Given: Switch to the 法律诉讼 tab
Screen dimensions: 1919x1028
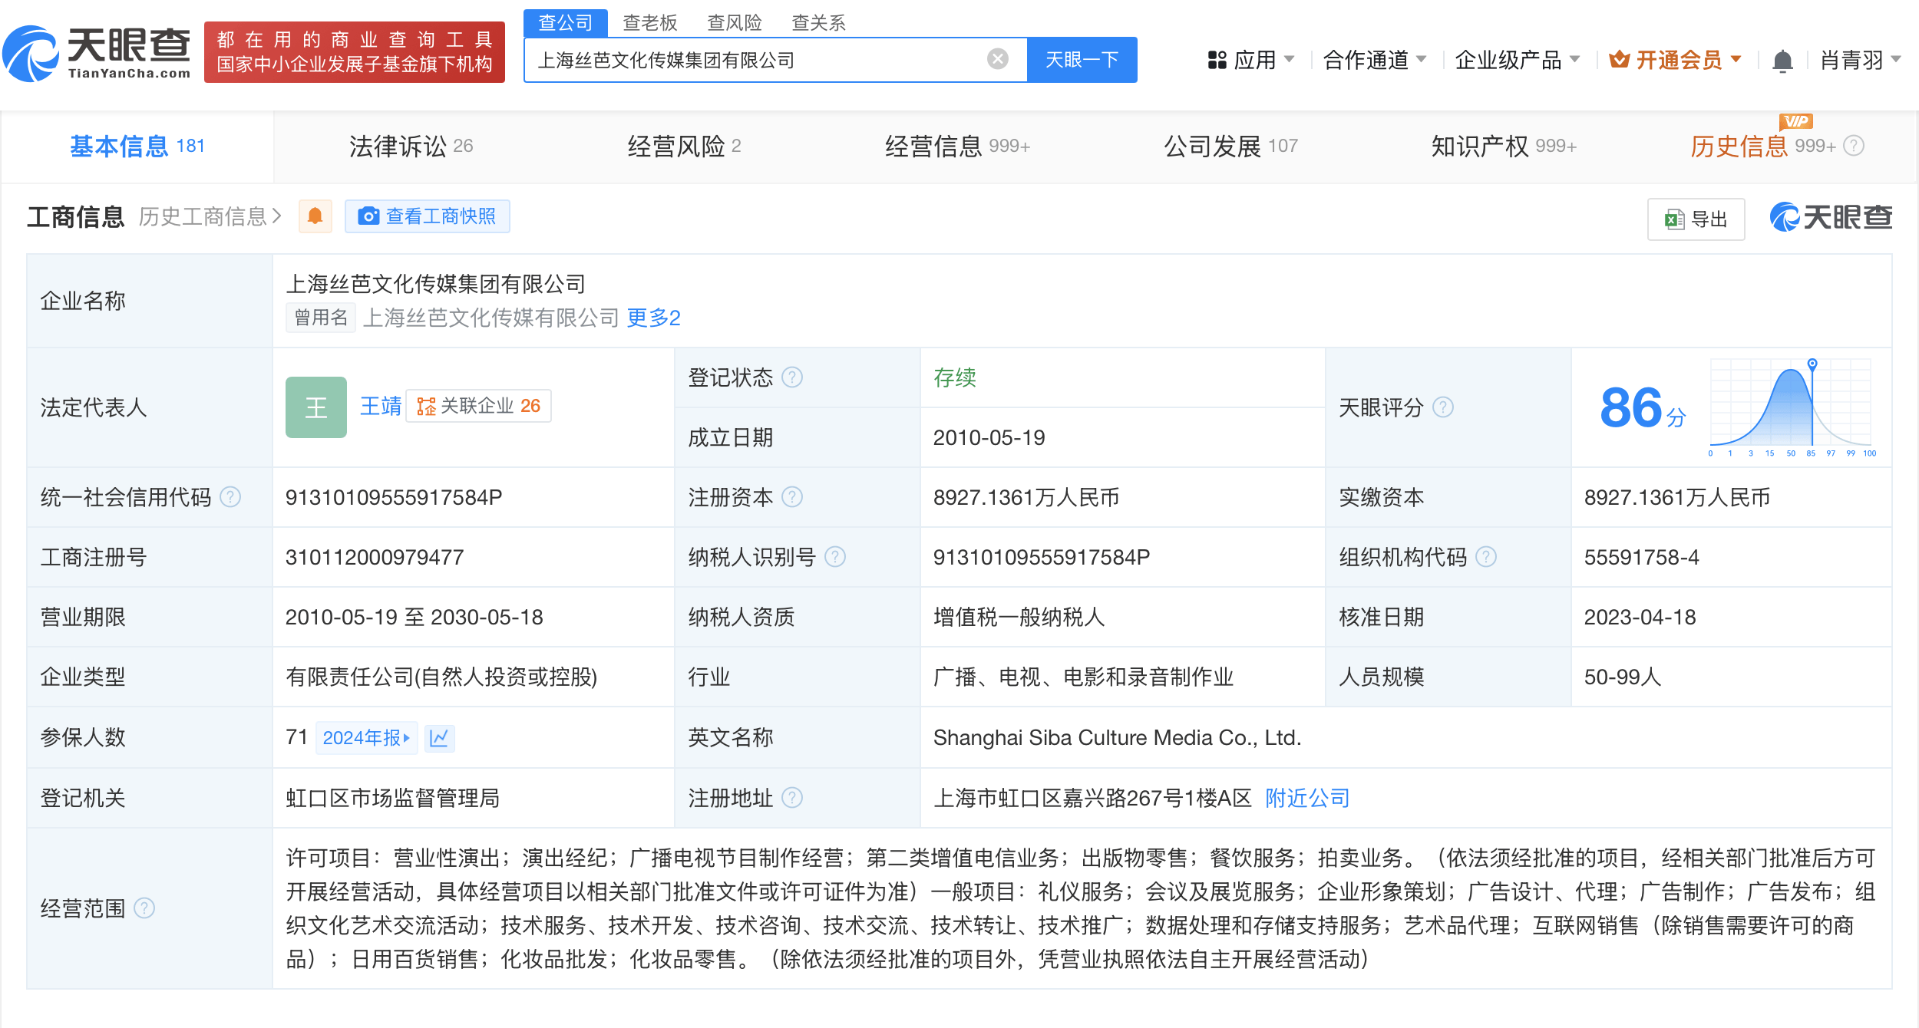Looking at the screenshot, I should click(x=411, y=146).
